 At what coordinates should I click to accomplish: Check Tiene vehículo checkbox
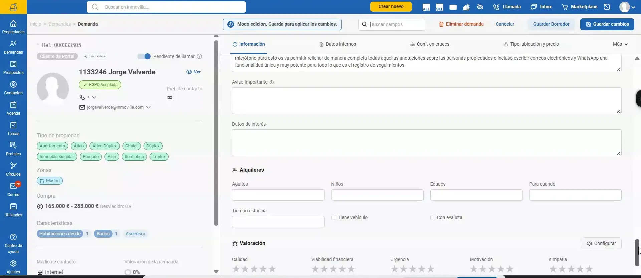[x=334, y=217]
